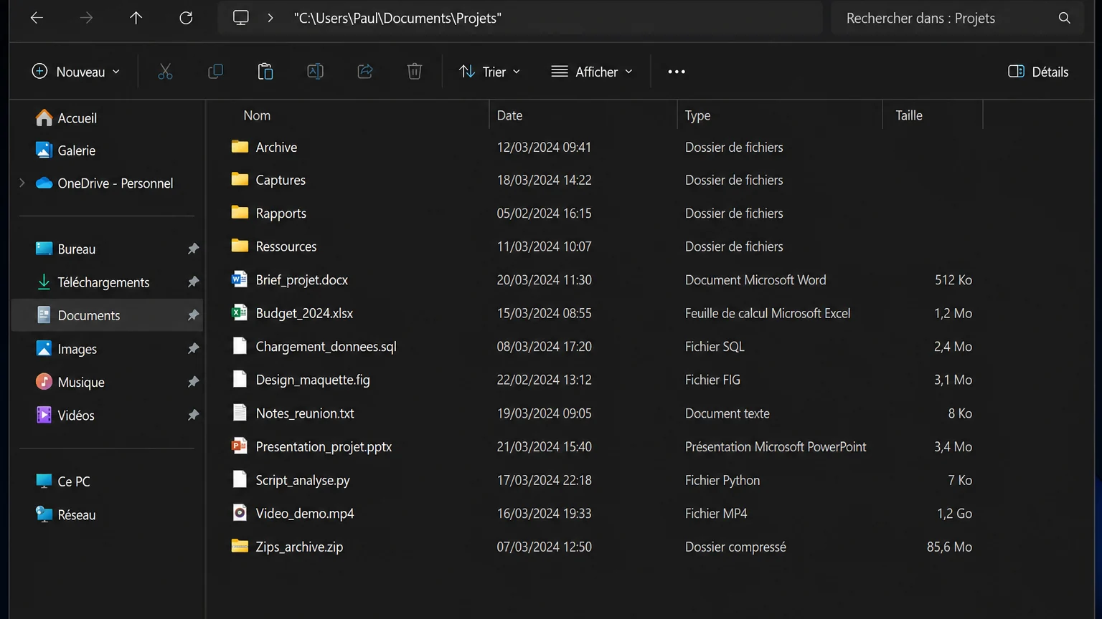Go up one folder level
The image size is (1102, 619).
tap(136, 18)
